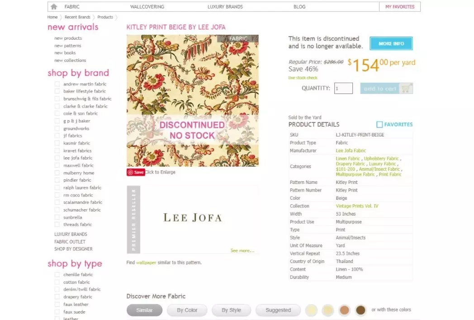Tick the Favorites checkbox in product details
Image resolution: width=474 pixels, height=320 pixels.
pyautogui.click(x=379, y=124)
